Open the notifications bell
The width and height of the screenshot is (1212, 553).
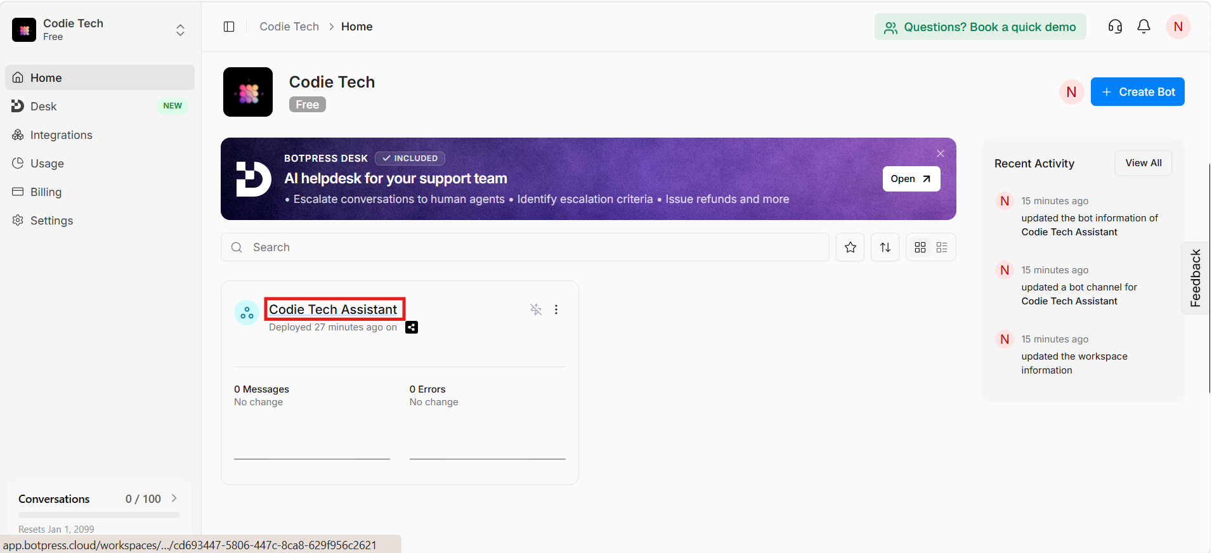click(x=1144, y=27)
